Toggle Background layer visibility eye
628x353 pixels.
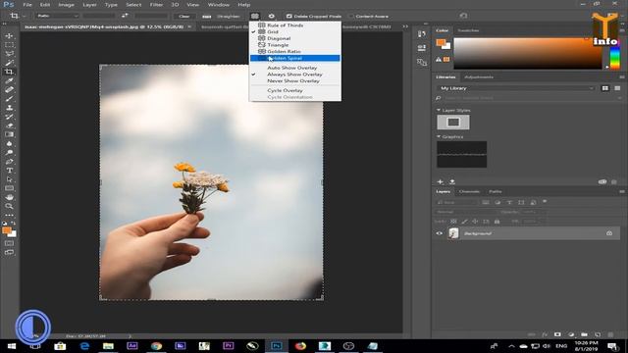click(x=439, y=233)
